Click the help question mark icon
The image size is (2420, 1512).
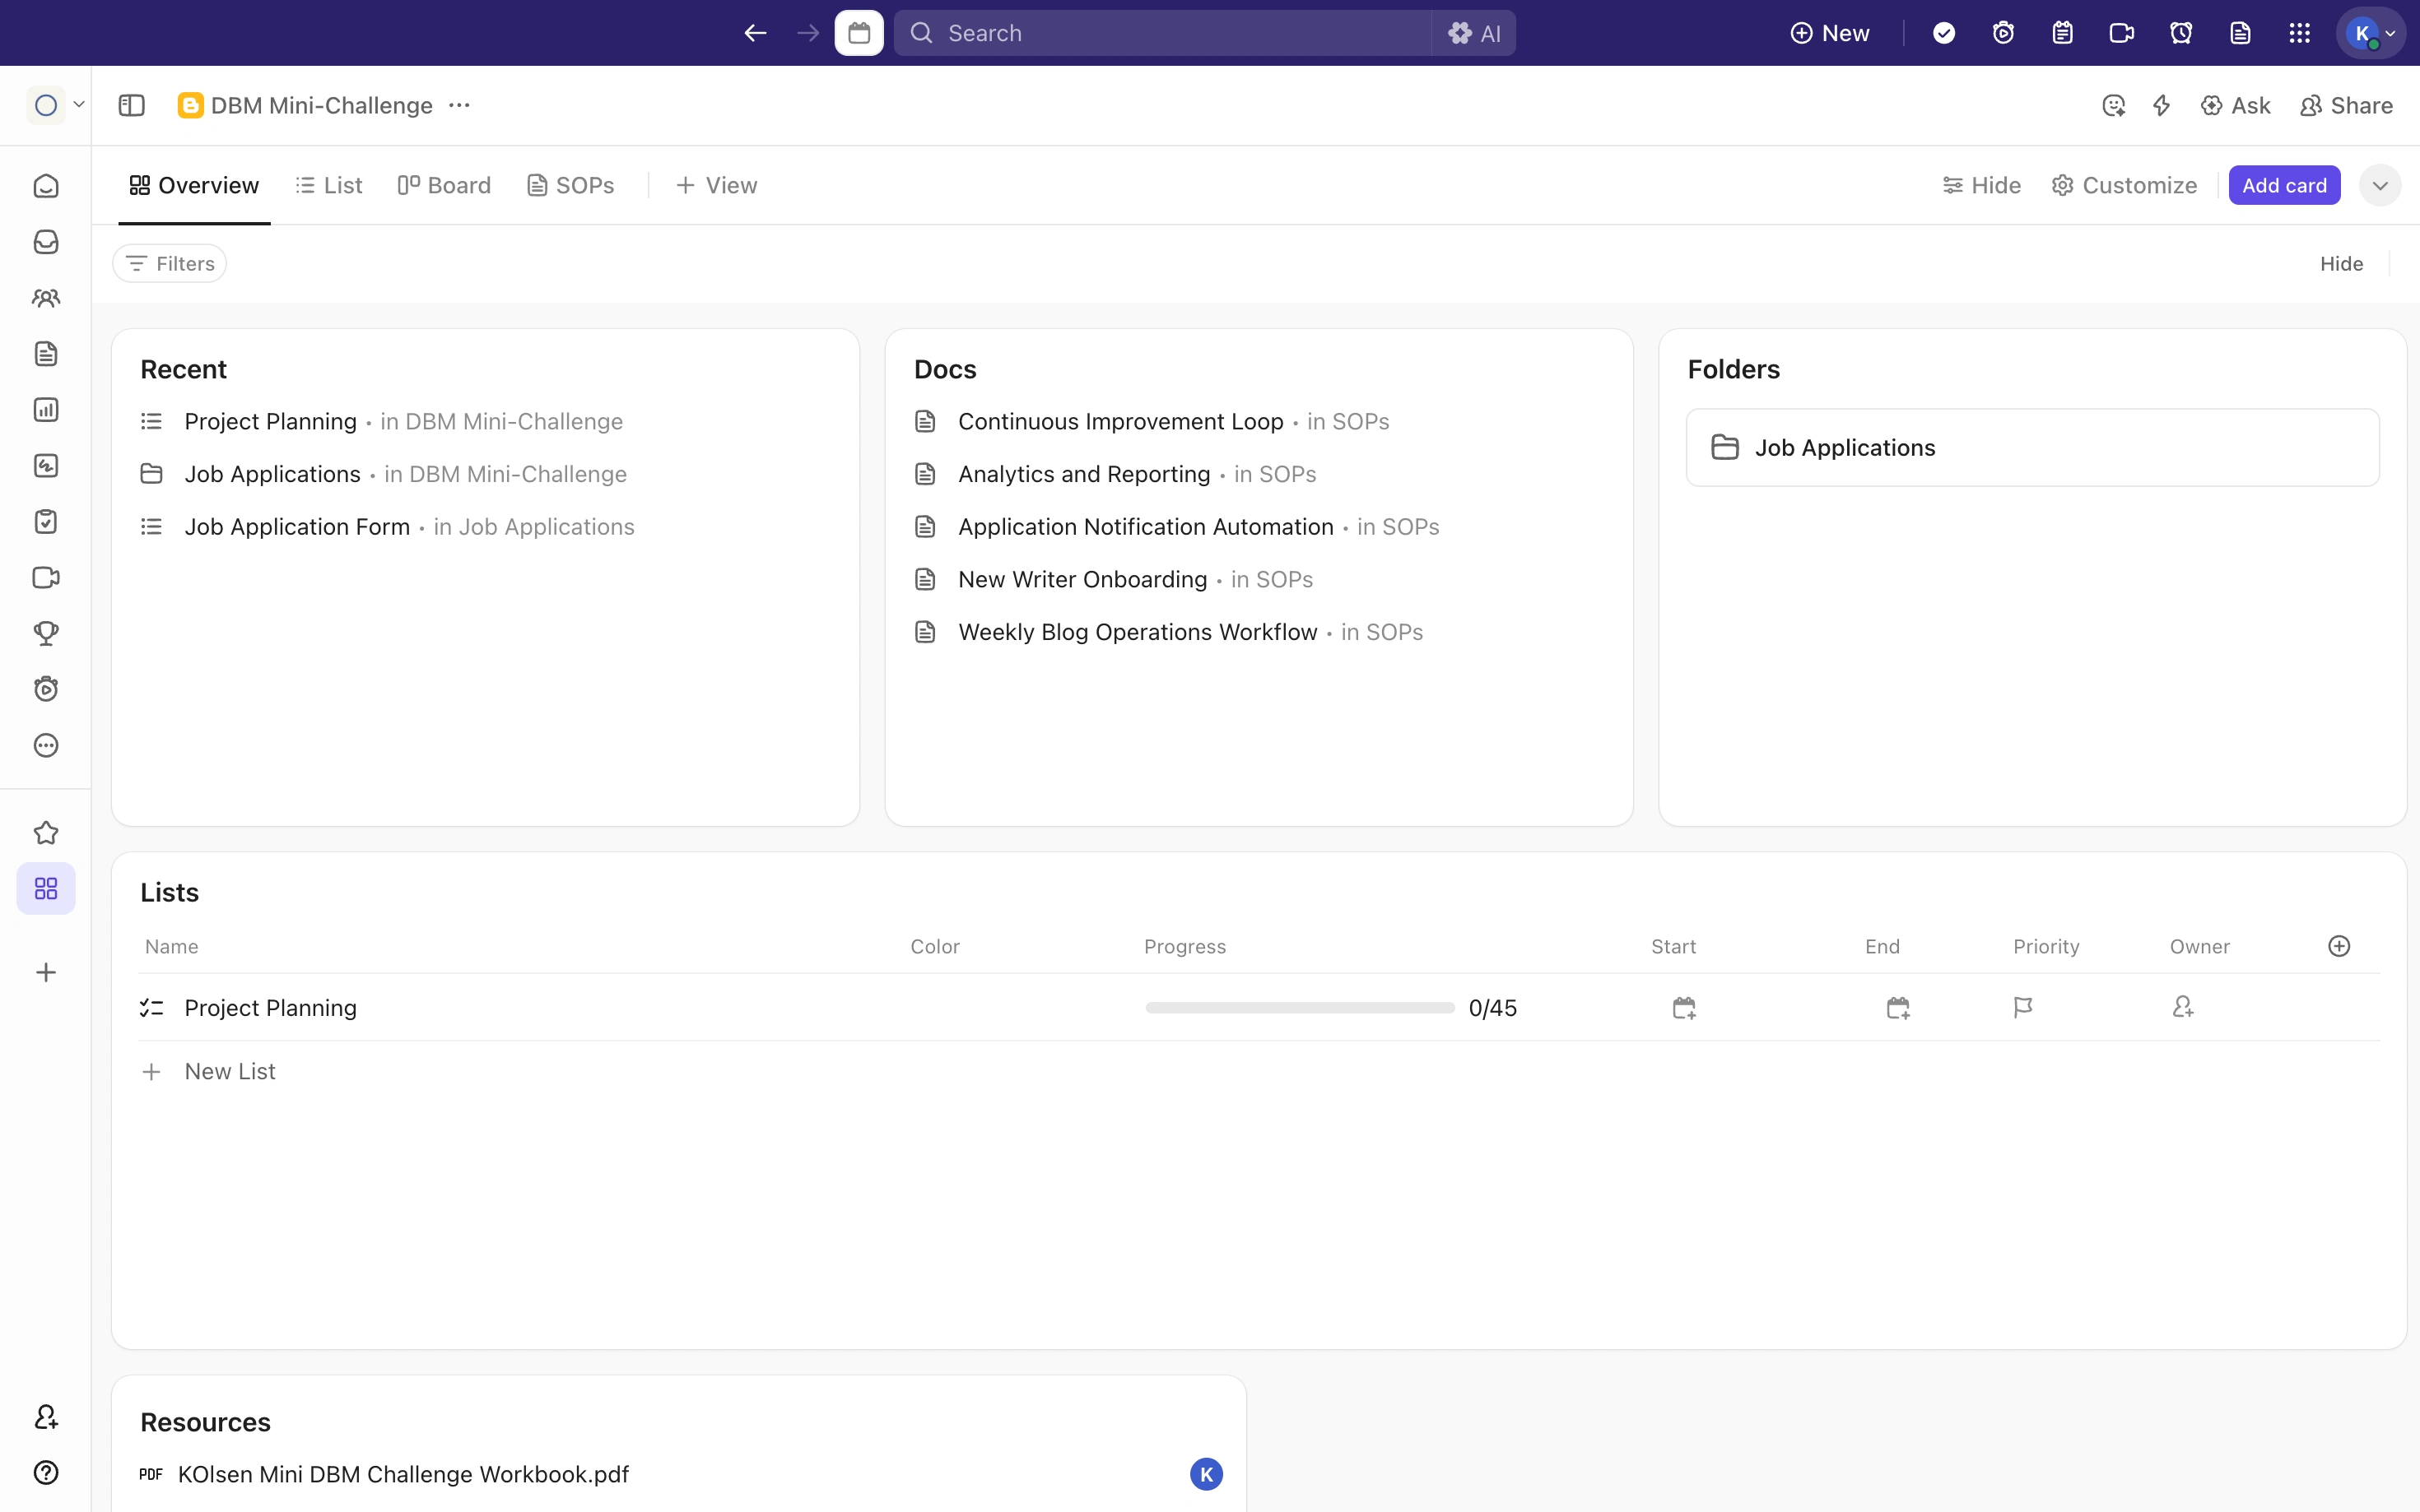pos(46,1472)
